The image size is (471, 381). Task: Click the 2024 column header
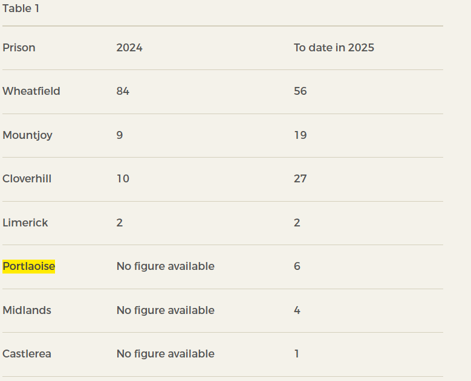(129, 48)
